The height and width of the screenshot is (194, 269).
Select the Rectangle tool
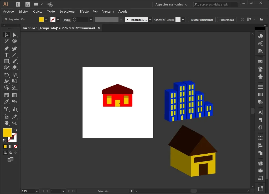pyautogui.click(x=7, y=61)
